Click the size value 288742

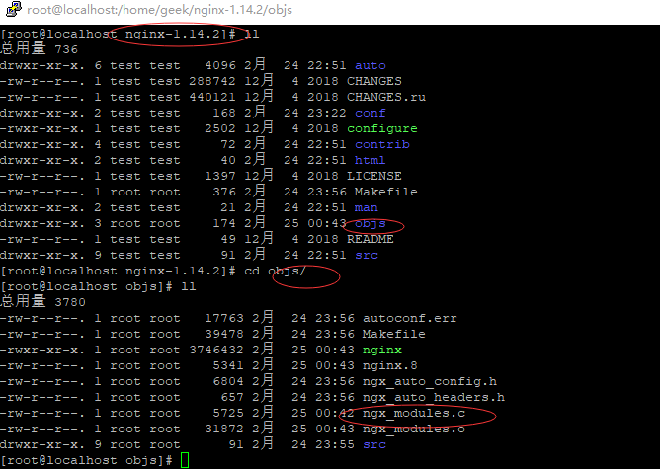[212, 81]
